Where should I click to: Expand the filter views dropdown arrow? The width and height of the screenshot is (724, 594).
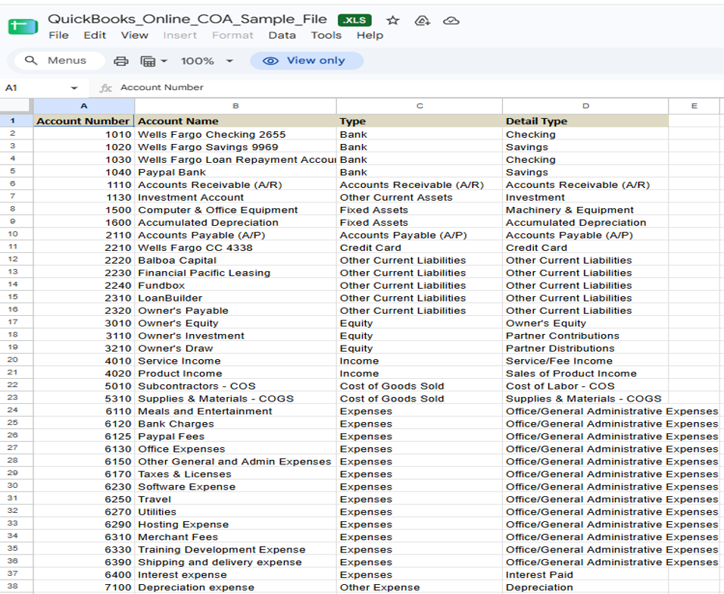[164, 61]
